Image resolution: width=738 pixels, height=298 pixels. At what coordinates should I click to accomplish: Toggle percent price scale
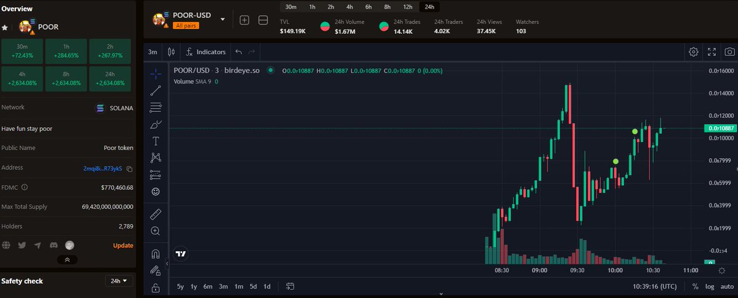[x=695, y=286]
